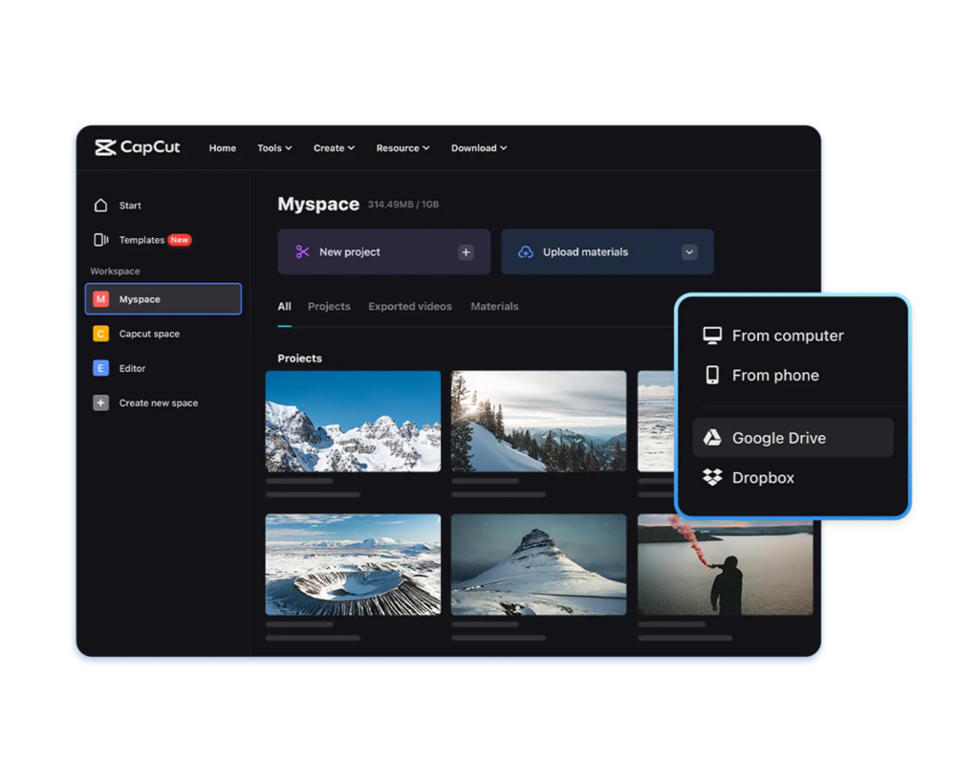Open the Download dropdown menu
979x783 pixels.
479,148
